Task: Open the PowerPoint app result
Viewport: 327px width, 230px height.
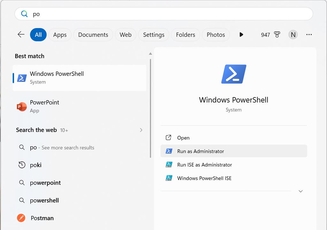Action: tap(80, 106)
